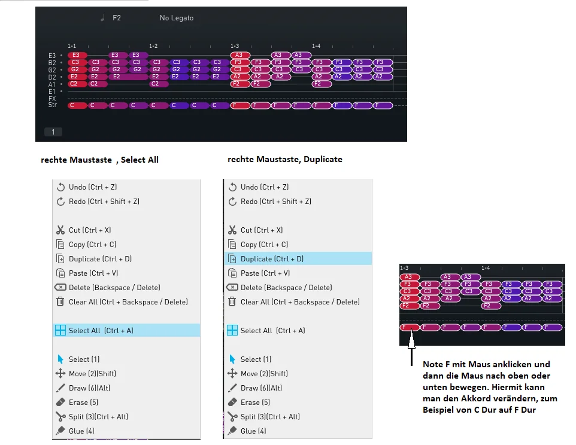
Task: Pick Select arrow tool icon in Select All-highlighted menu
Action: [60, 359]
